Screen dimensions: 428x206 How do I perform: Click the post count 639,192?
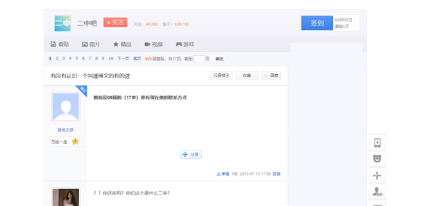[181, 24]
